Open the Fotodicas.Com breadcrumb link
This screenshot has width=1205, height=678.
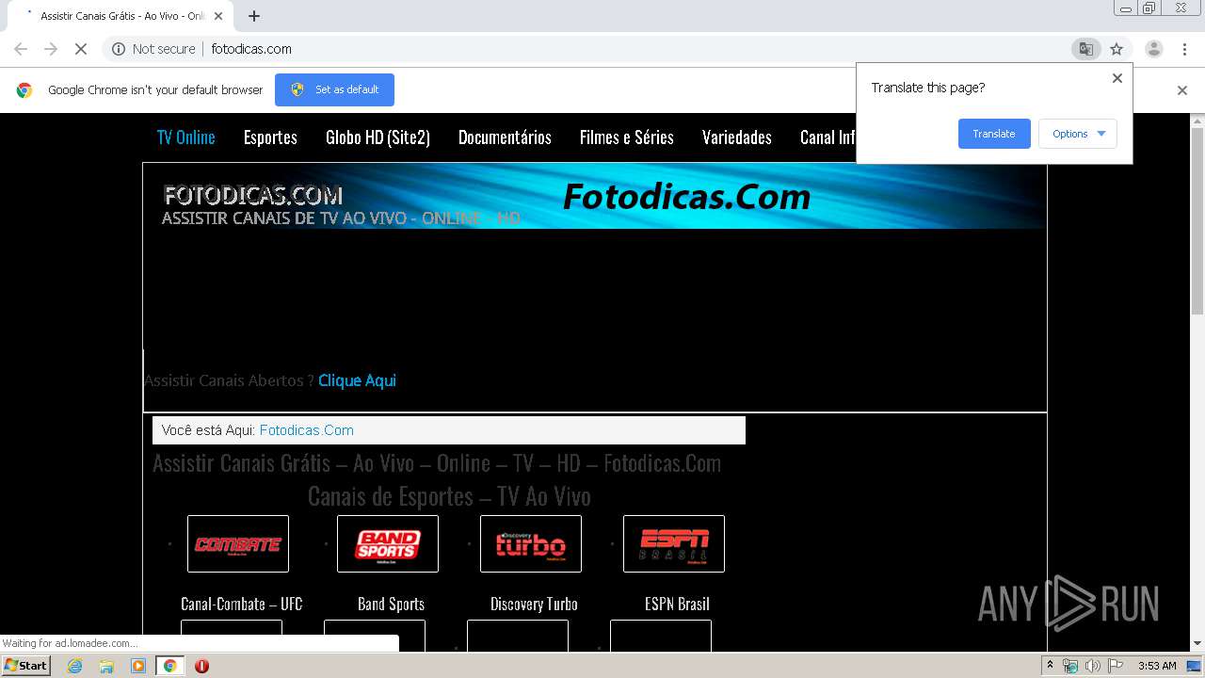(307, 430)
